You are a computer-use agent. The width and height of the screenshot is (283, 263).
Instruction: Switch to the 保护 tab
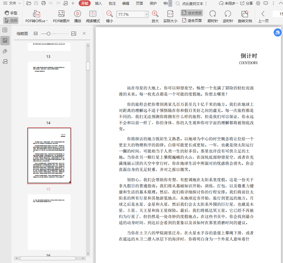pos(153,3)
